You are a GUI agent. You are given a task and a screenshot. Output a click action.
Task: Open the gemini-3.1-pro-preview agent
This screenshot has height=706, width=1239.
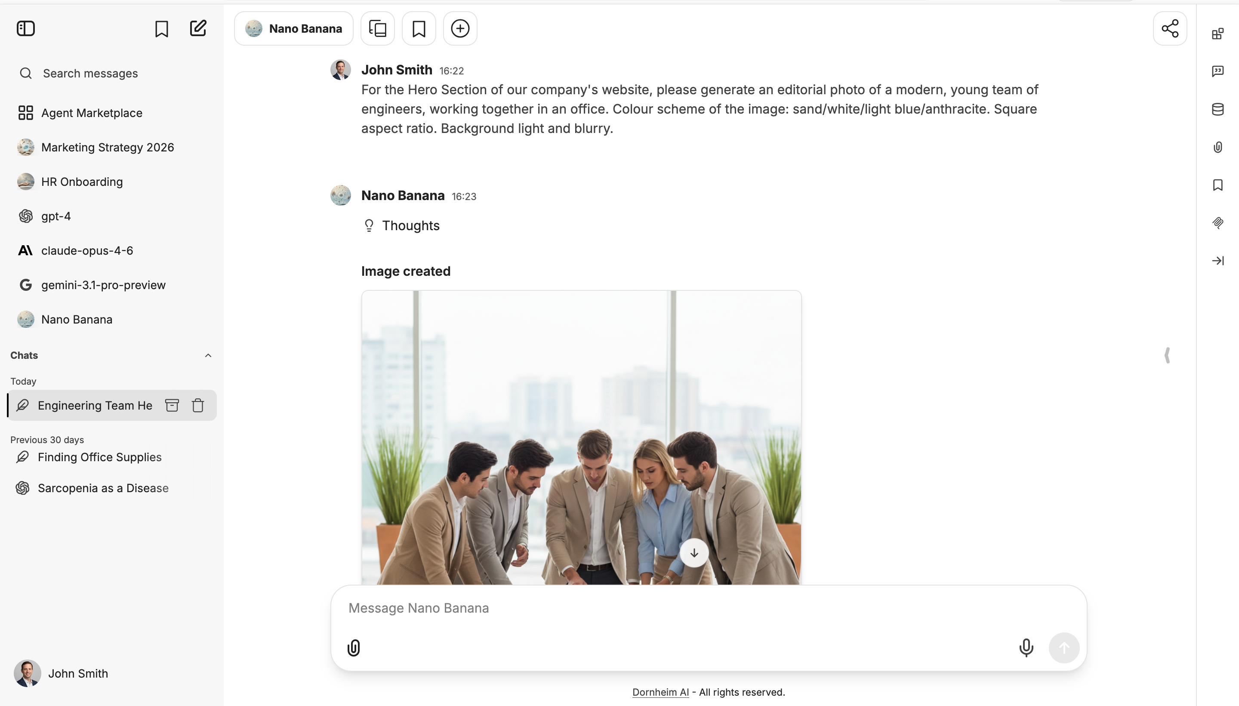pyautogui.click(x=103, y=285)
